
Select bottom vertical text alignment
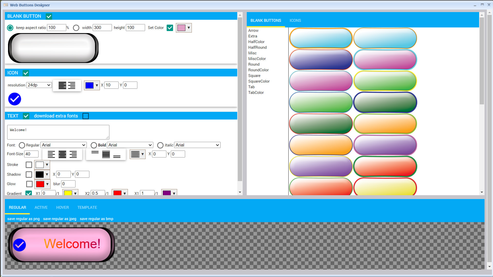[117, 156]
